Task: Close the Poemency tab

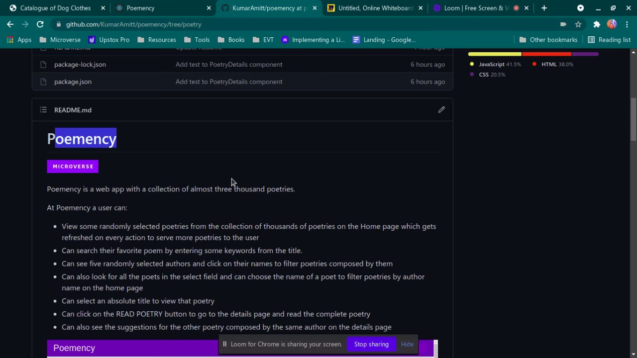Action: (209, 8)
